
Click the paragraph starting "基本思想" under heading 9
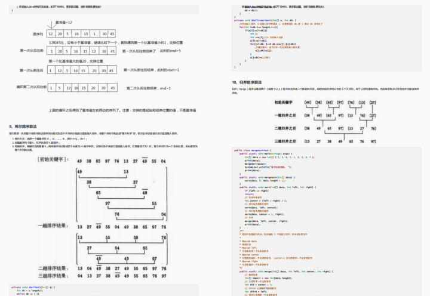(94, 134)
